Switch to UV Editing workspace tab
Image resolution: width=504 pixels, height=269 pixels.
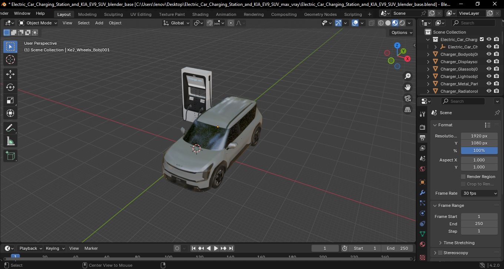[141, 14]
